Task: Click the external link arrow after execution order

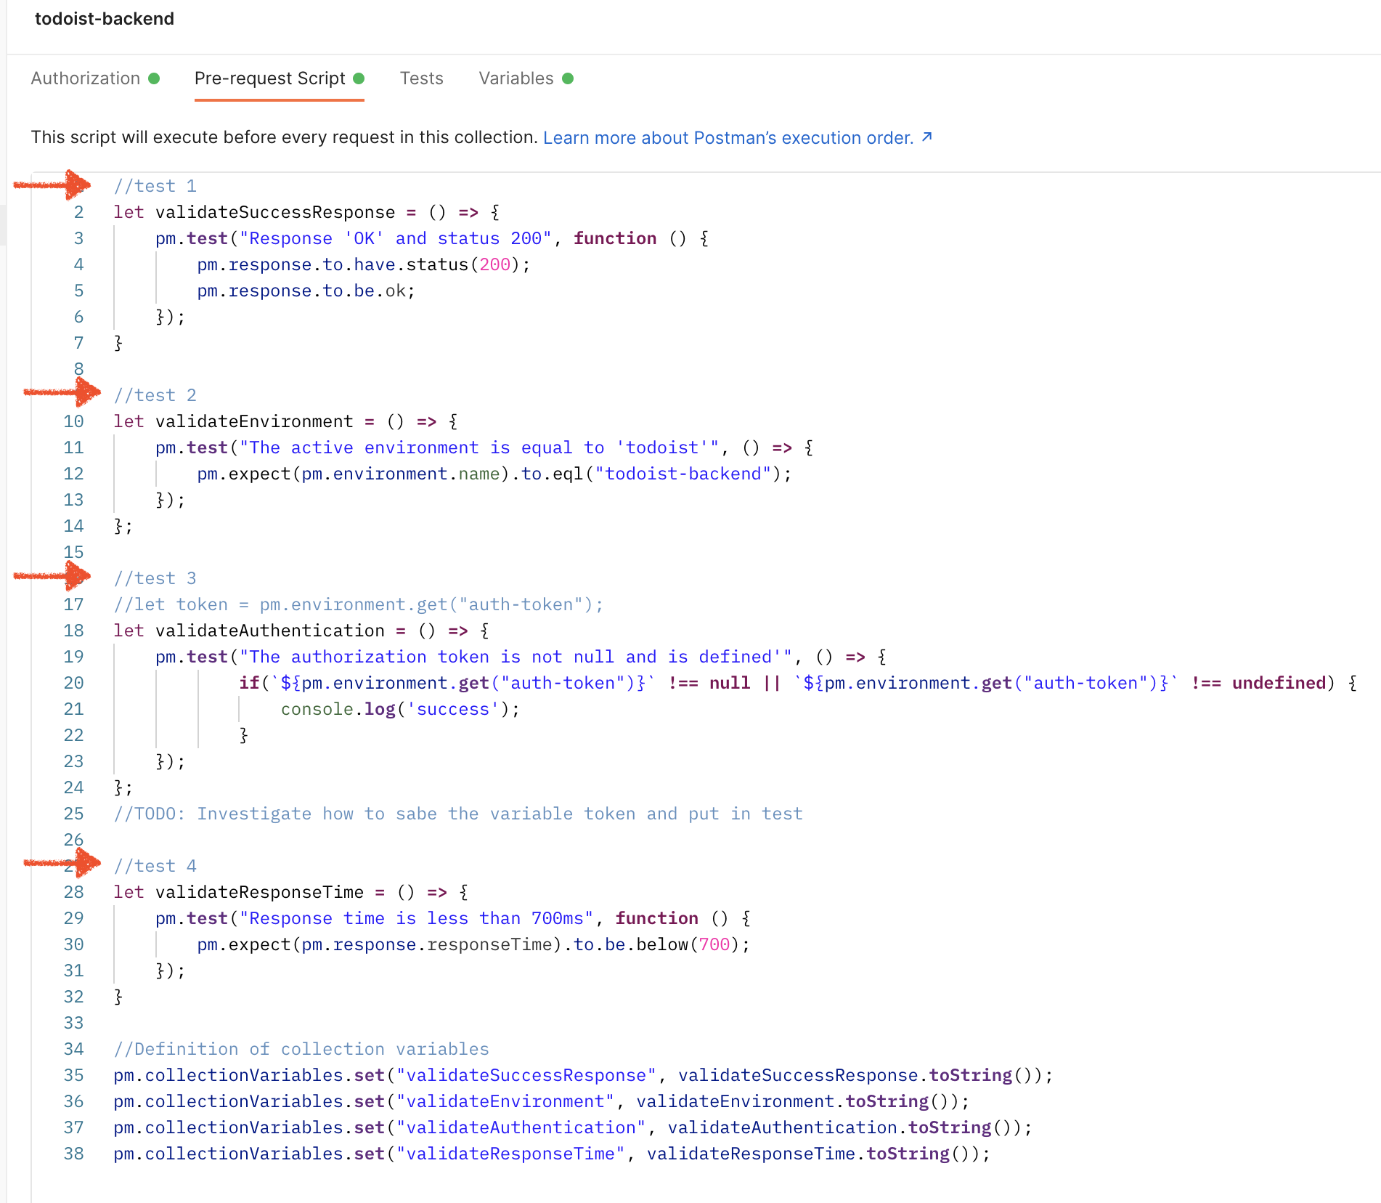Action: [x=927, y=136]
